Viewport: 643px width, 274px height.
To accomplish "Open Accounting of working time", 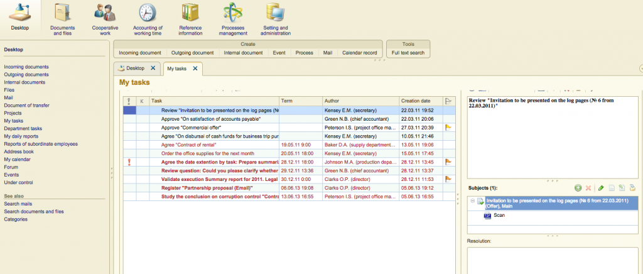I will 148,13.
